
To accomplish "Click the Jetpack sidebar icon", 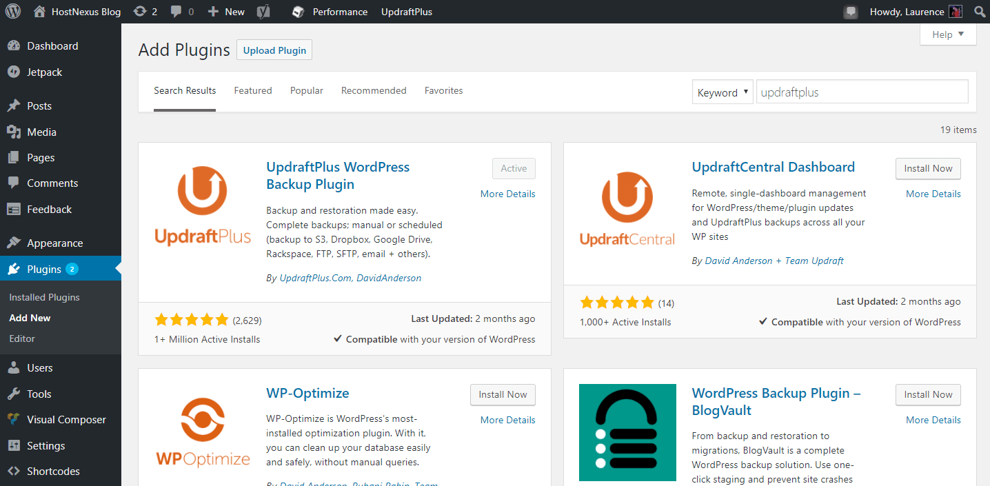I will pos(13,72).
